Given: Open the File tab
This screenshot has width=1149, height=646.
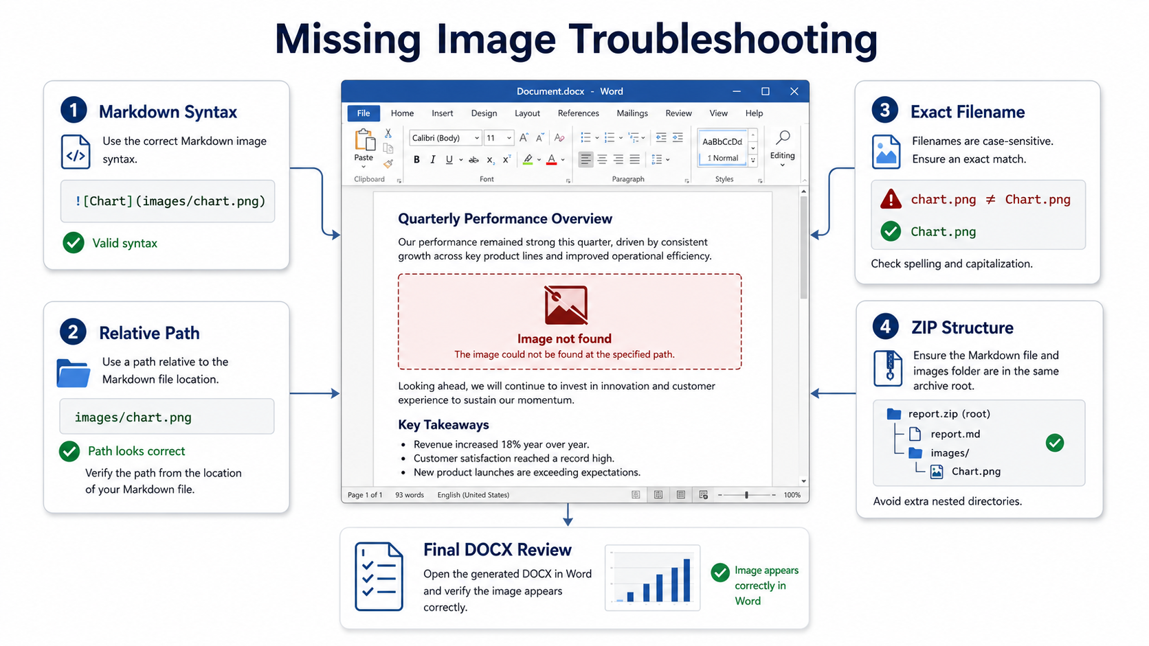Looking at the screenshot, I should [364, 113].
